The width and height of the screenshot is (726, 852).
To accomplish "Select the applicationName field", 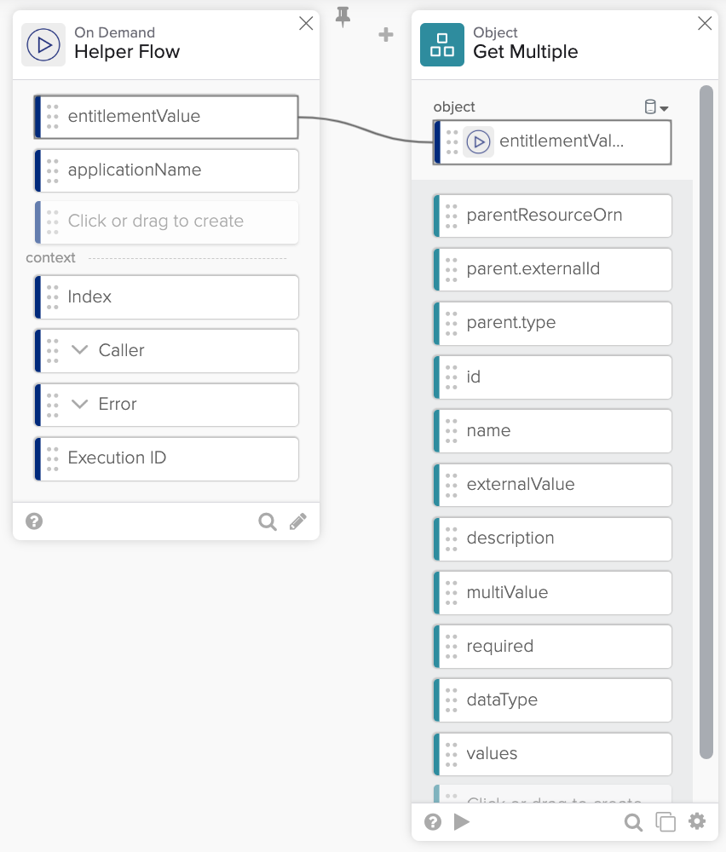I will pos(166,170).
